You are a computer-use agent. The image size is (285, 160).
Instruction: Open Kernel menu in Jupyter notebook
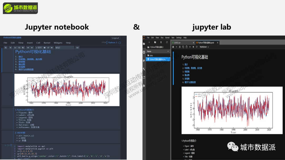click(47, 43)
